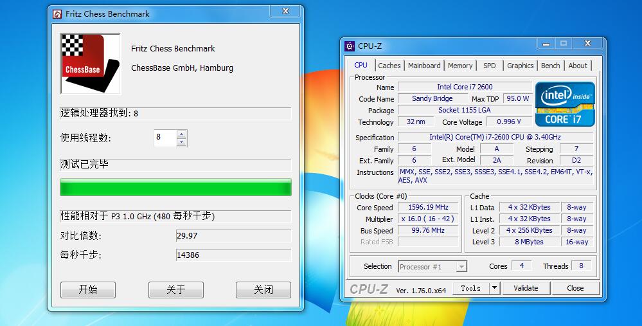Switch to the Caches tab
This screenshot has height=326, width=642.
[x=389, y=66]
